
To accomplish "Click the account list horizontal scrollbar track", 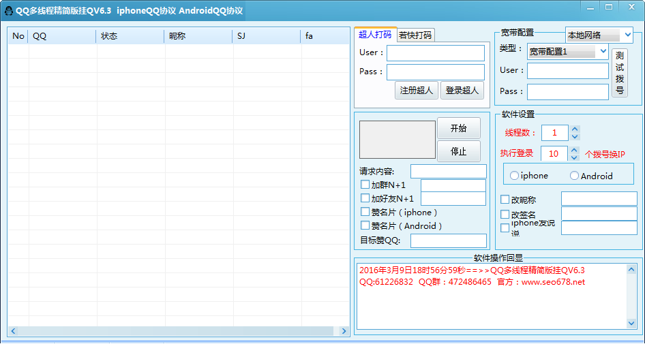I will 179,331.
